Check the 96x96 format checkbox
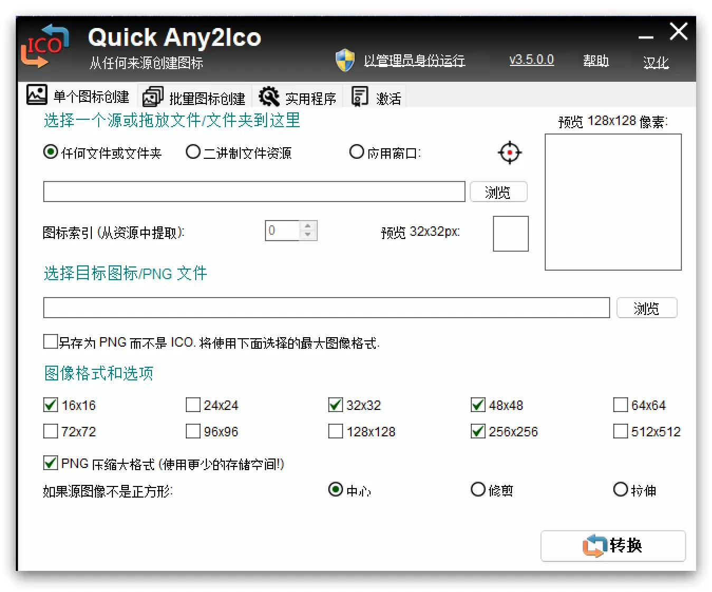Screen dimensions: 712x592 tap(193, 431)
